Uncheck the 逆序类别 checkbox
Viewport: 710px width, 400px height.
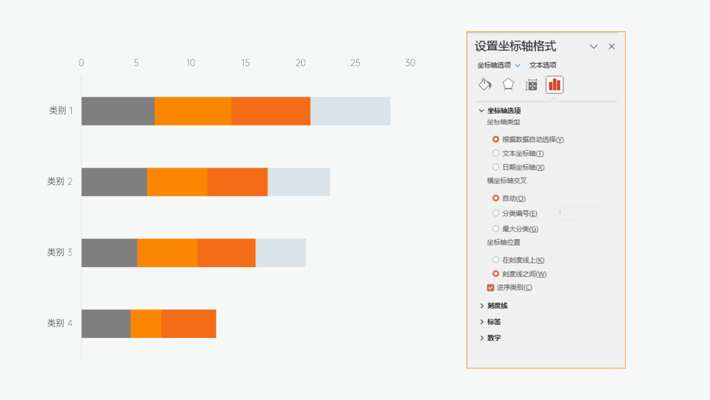(x=490, y=287)
